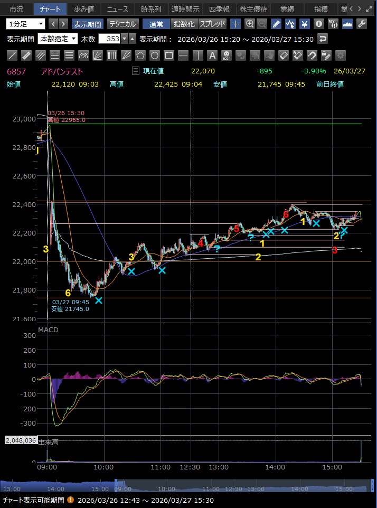The width and height of the screenshot is (377, 508).
Task: Toggle the crosshair cursor button
Action: pyautogui.click(x=235, y=24)
